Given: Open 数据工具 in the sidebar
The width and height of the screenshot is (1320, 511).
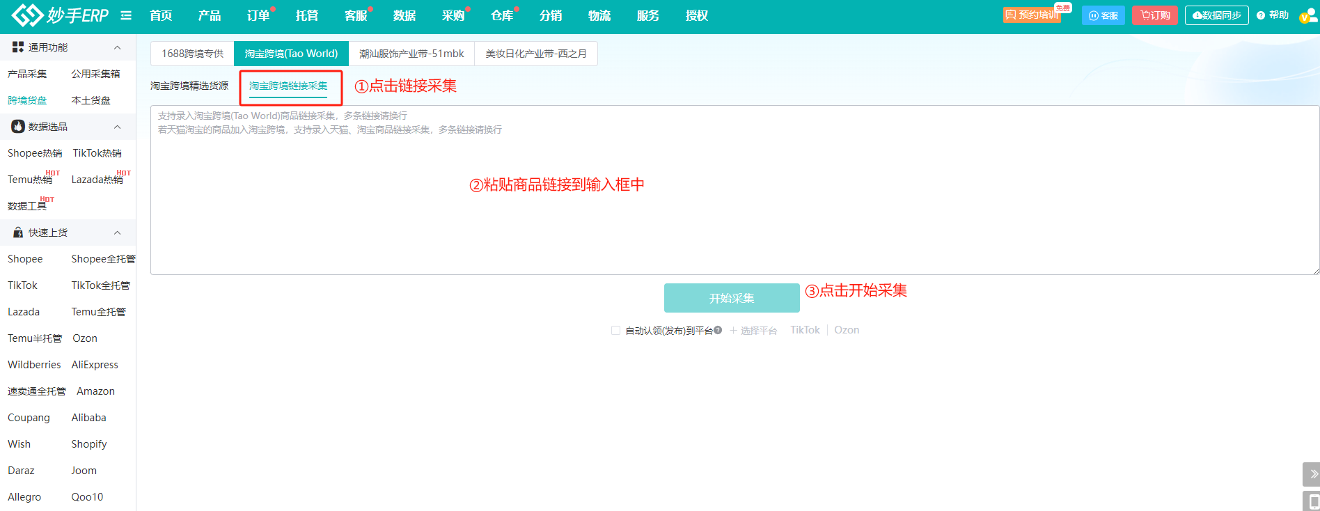Looking at the screenshot, I should click(x=27, y=206).
